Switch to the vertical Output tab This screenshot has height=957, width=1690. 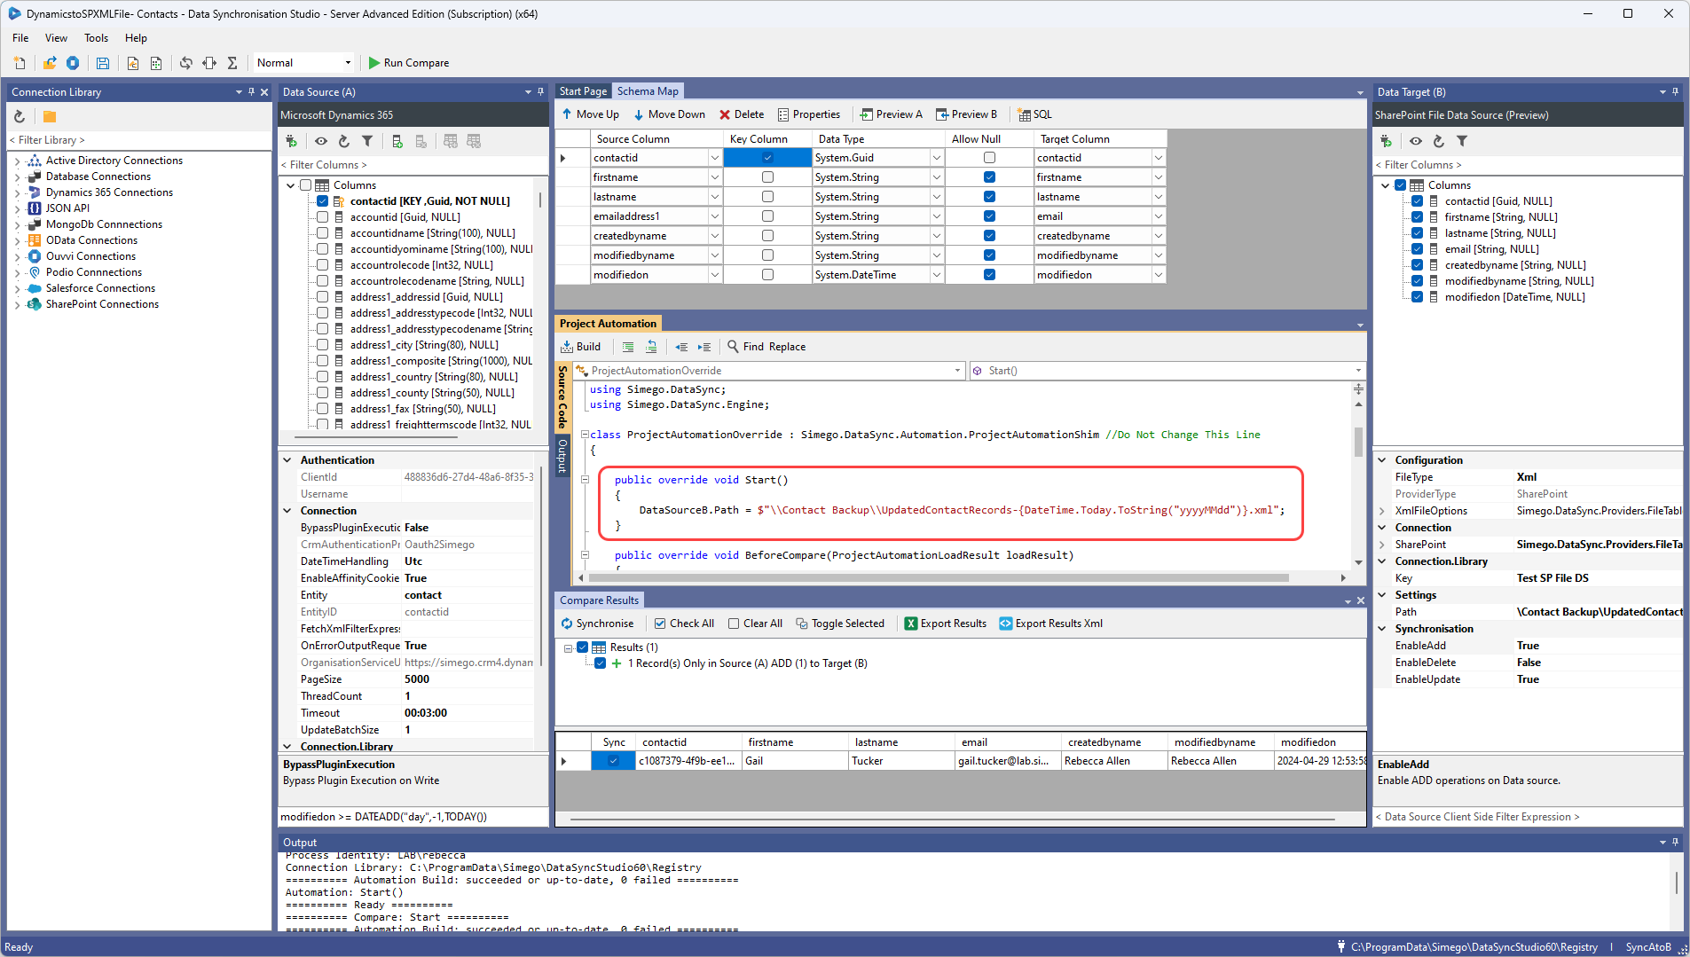point(562,456)
